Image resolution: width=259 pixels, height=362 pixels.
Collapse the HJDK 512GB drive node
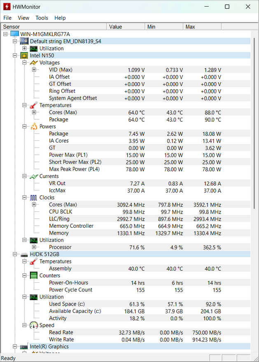[x=15, y=254]
